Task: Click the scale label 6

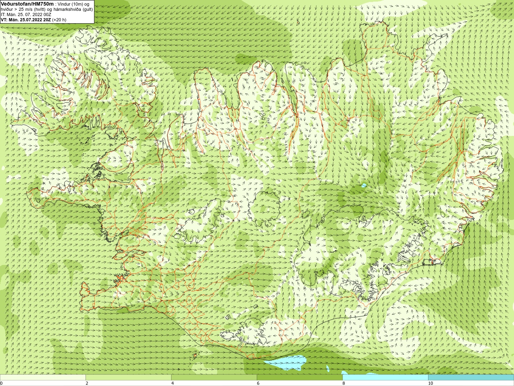Action: click(x=258, y=383)
